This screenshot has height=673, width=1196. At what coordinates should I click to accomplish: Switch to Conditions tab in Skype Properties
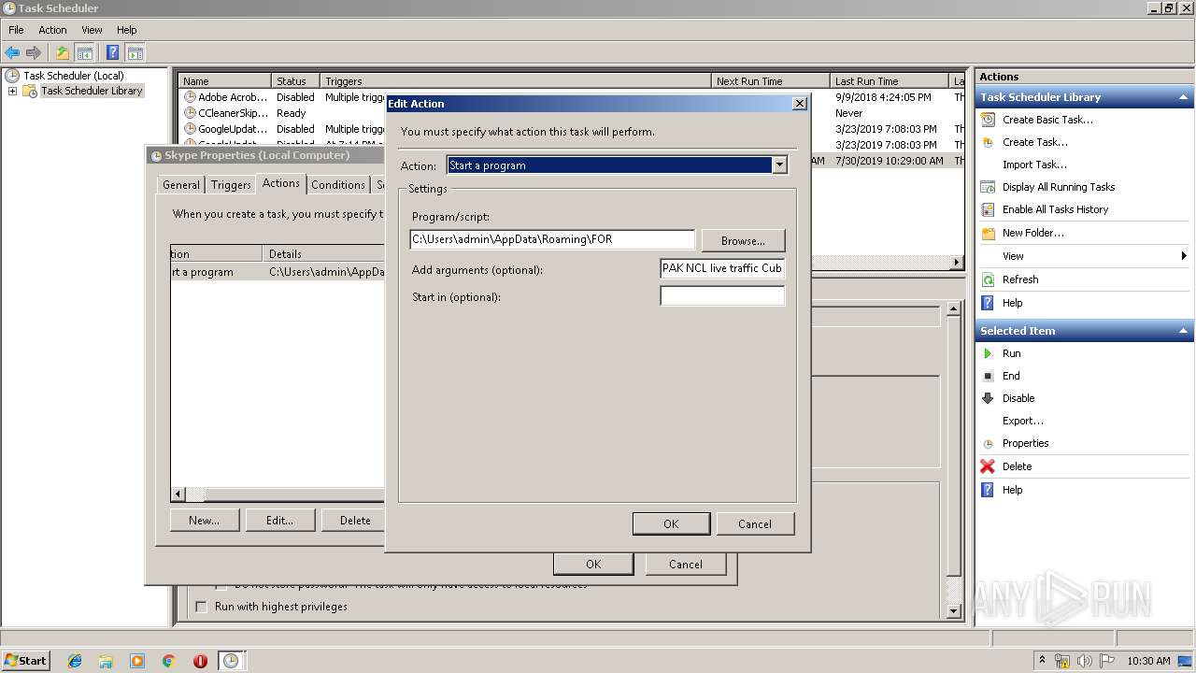coord(338,185)
